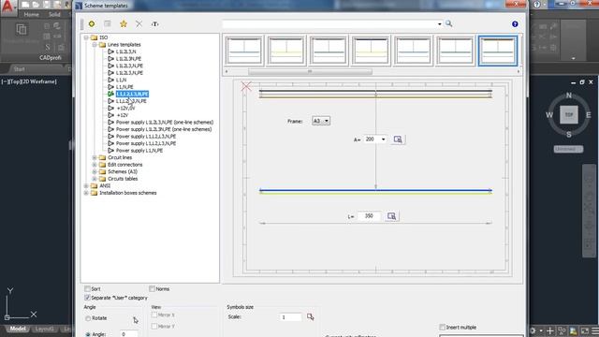This screenshot has height=337, width=599.
Task: Click the pick-scale icon next to Scale field
Action: [x=310, y=316]
